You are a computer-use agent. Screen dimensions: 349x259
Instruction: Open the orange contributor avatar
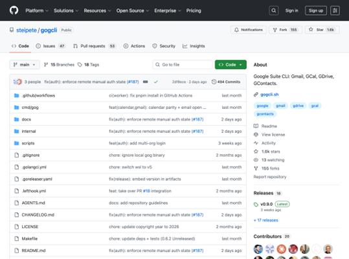(281, 249)
